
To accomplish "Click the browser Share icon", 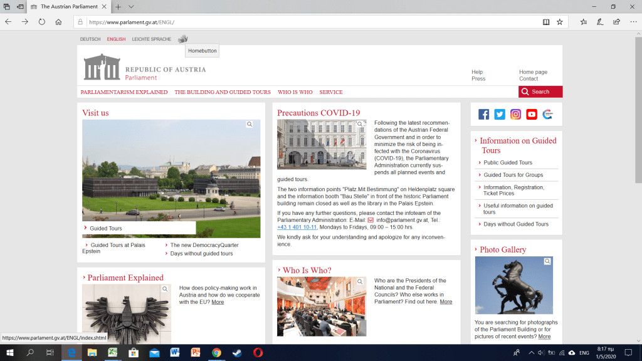I will tap(616, 22).
